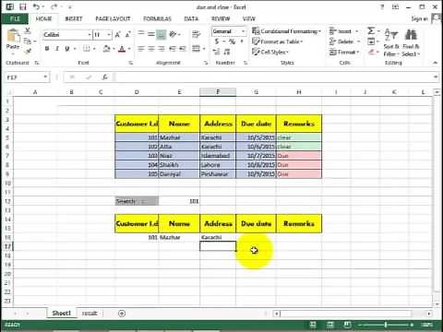Screen dimensions: 443x332
Task: Click the Merge & Center icon
Action: [x=196, y=49]
